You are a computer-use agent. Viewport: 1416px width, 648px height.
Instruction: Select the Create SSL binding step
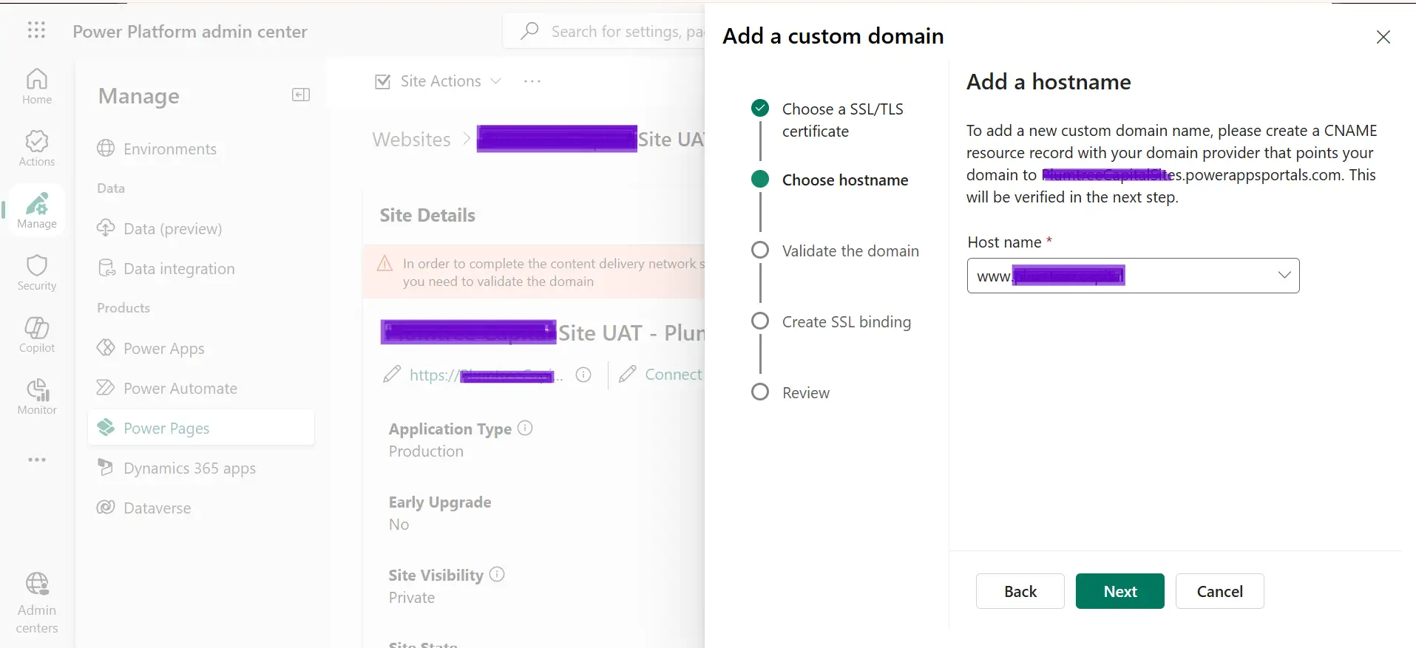(x=847, y=321)
